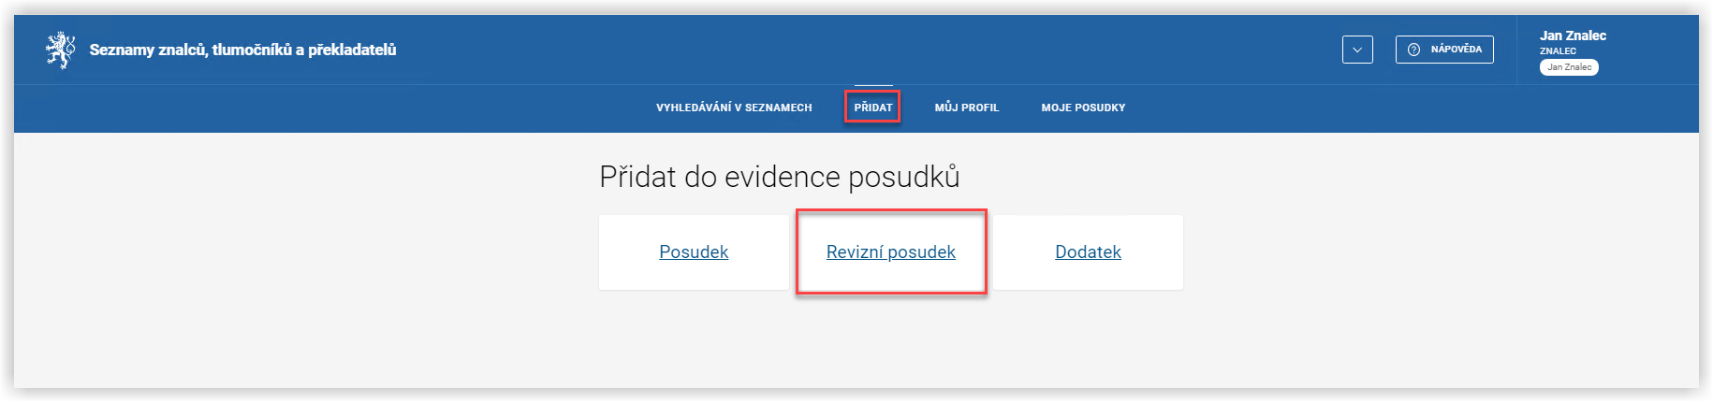Click the question mark help icon
Screen dimensions: 1713x402
point(1413,50)
